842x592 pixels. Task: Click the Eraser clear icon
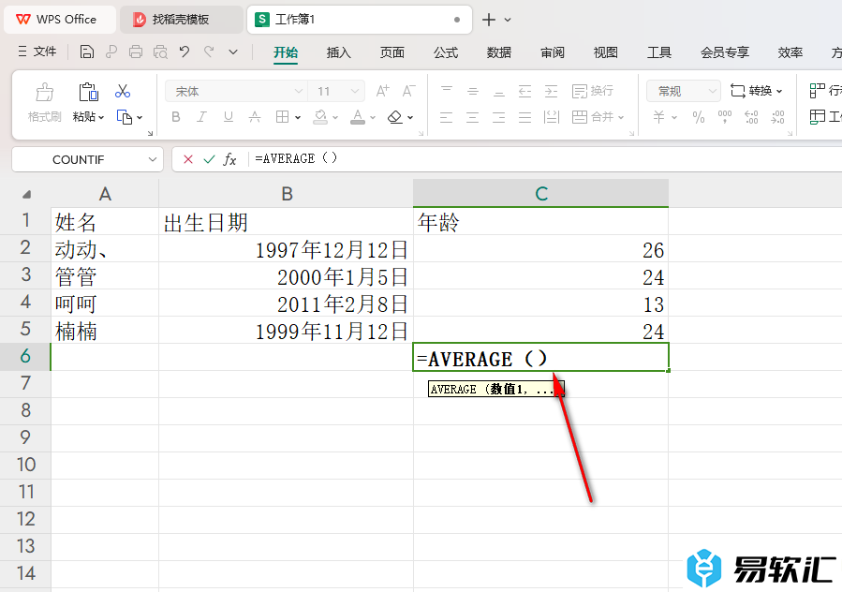[395, 116]
